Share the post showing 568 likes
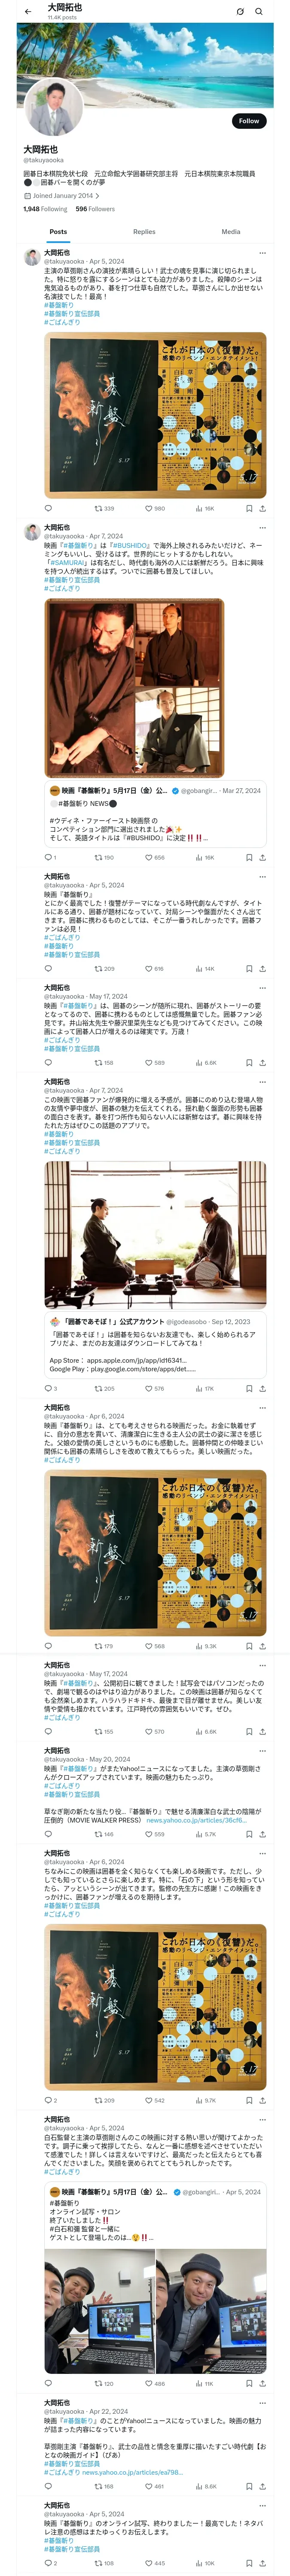 [x=262, y=1645]
